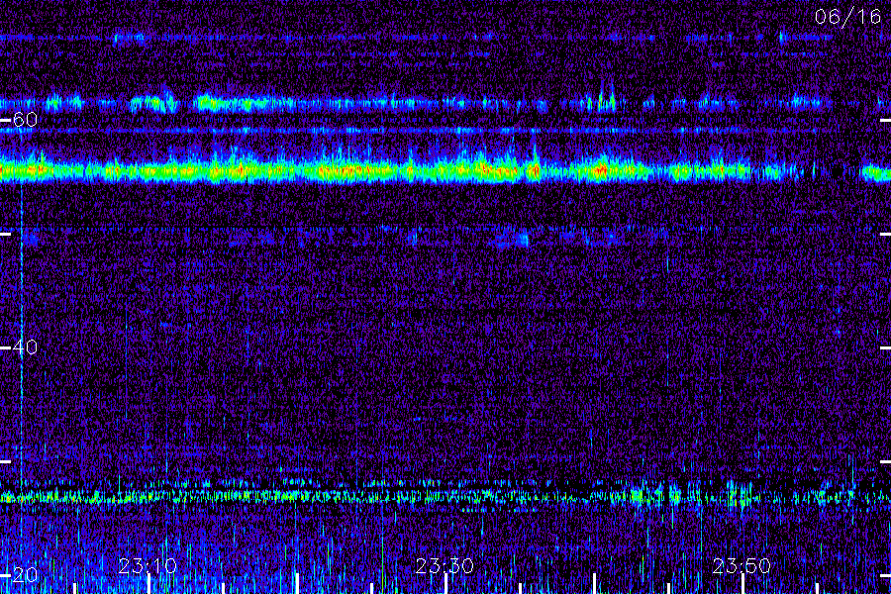Viewport: 891px width, 594px height.
Task: Click the 23:10 time label
Action: pyautogui.click(x=148, y=565)
